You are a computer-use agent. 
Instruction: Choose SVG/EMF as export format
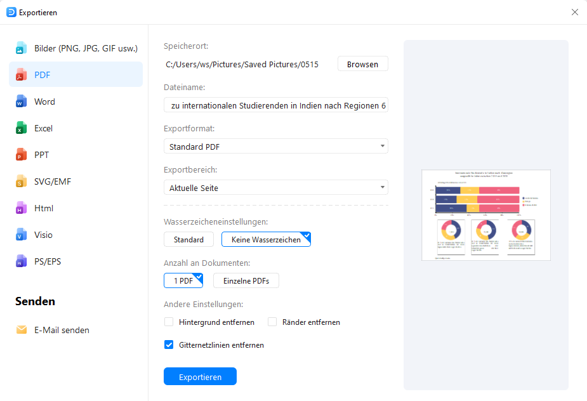click(x=76, y=181)
